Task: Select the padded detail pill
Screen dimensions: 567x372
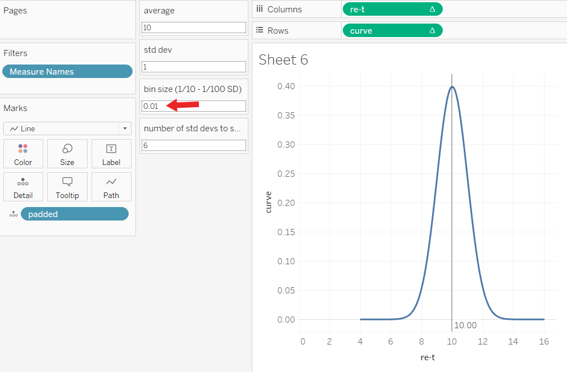Action: point(75,214)
